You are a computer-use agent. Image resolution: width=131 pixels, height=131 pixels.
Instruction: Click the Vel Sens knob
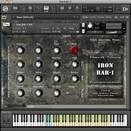[x=56, y=93]
